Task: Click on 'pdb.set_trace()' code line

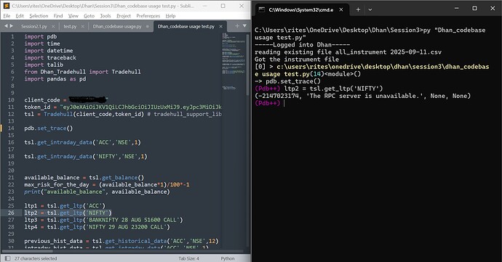Action: pyautogui.click(x=49, y=128)
